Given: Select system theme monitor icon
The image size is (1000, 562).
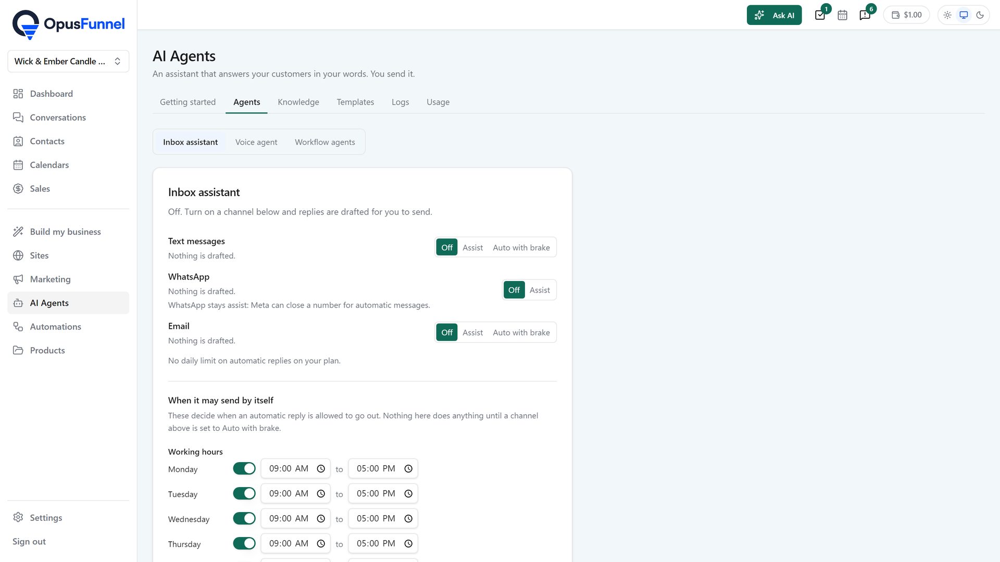Looking at the screenshot, I should (964, 15).
